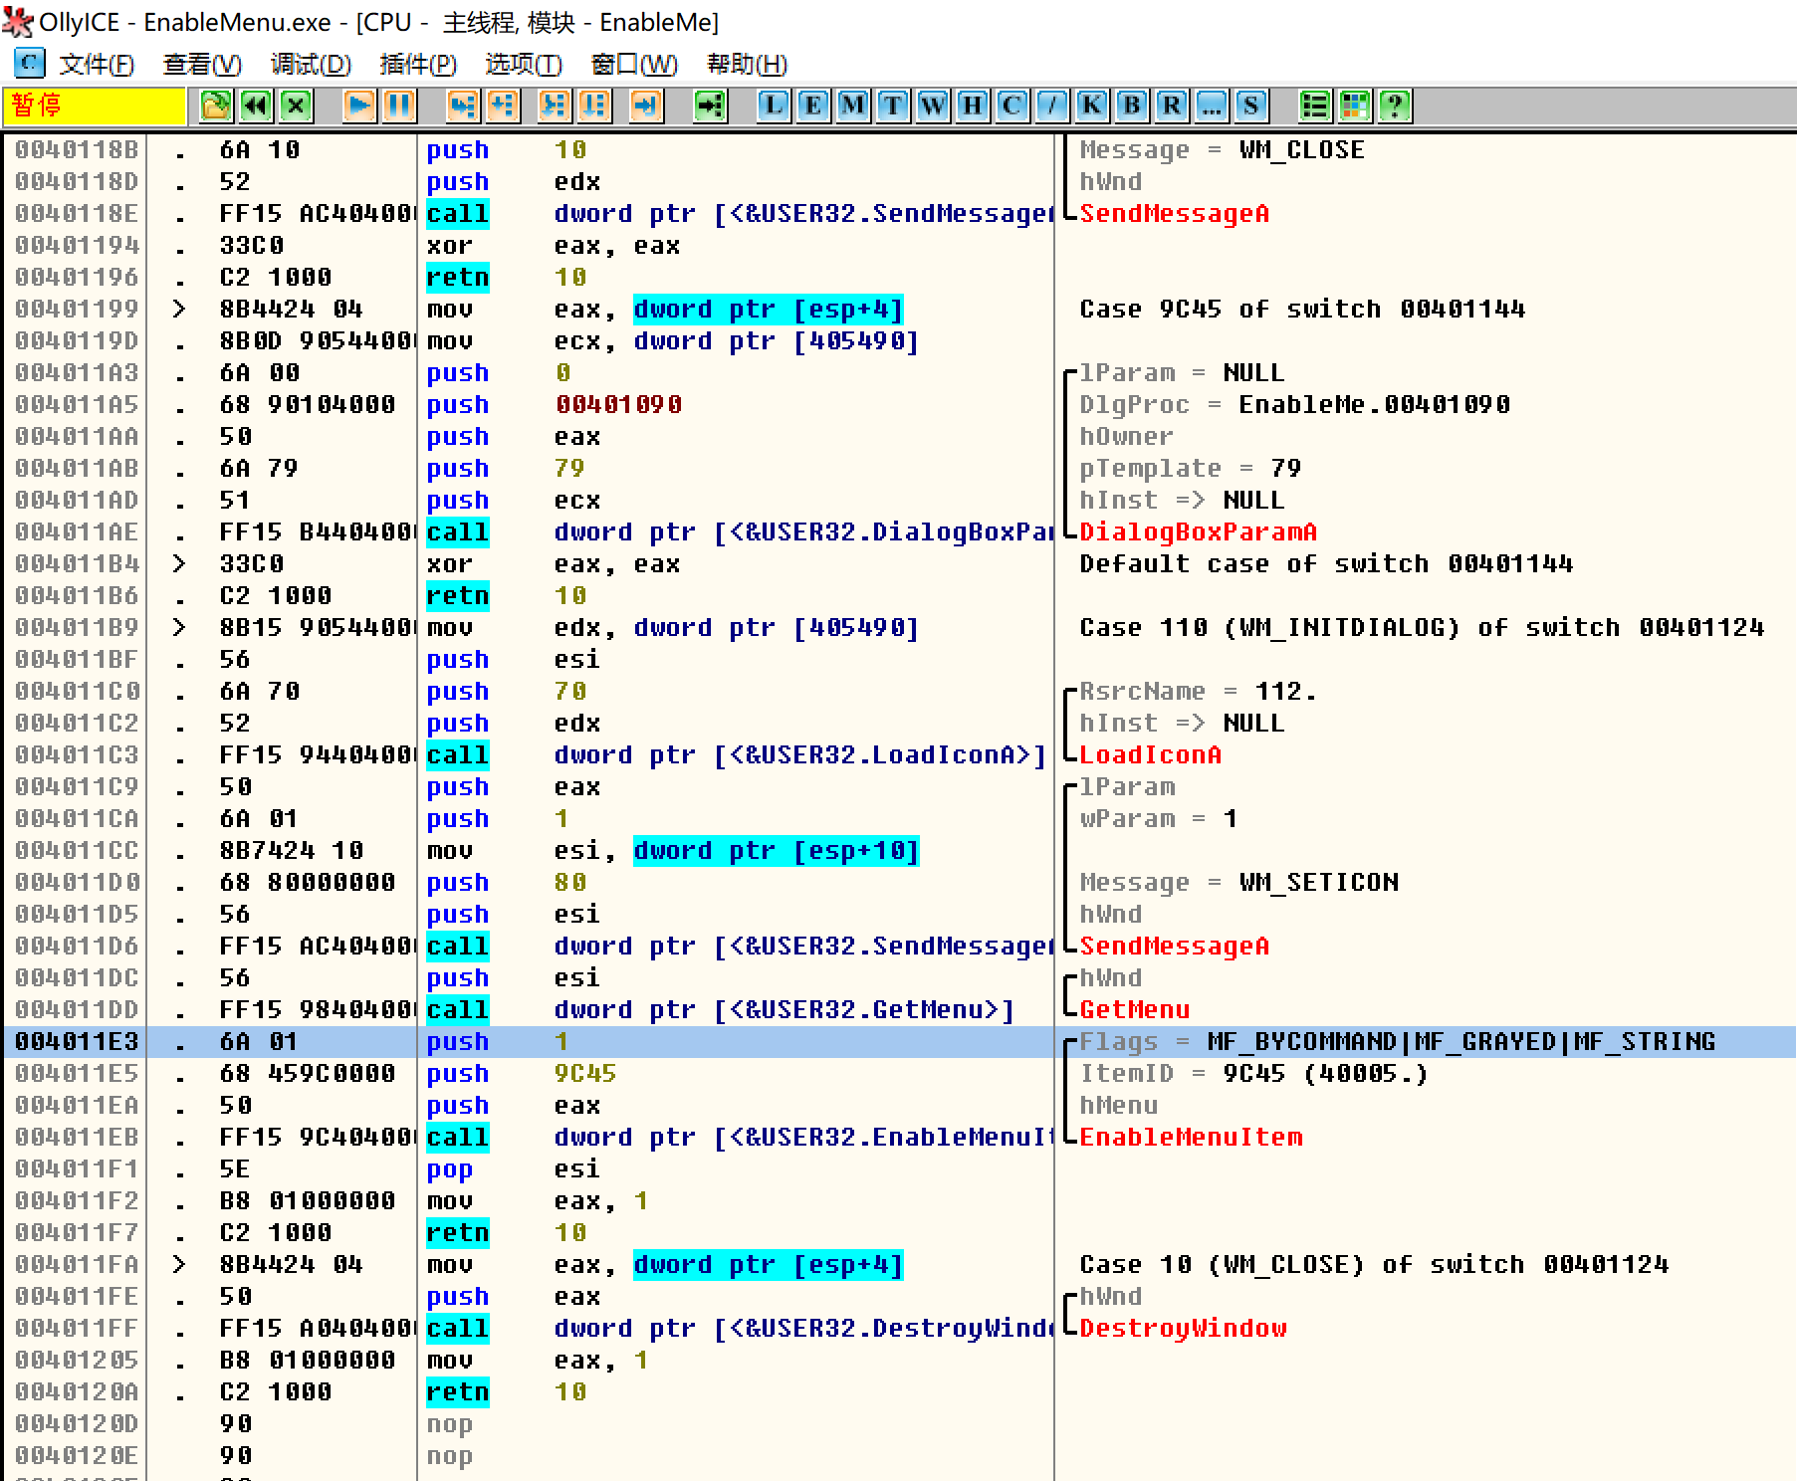The width and height of the screenshot is (1797, 1481).
Task: Open Source window with S button
Action: coord(1251,106)
